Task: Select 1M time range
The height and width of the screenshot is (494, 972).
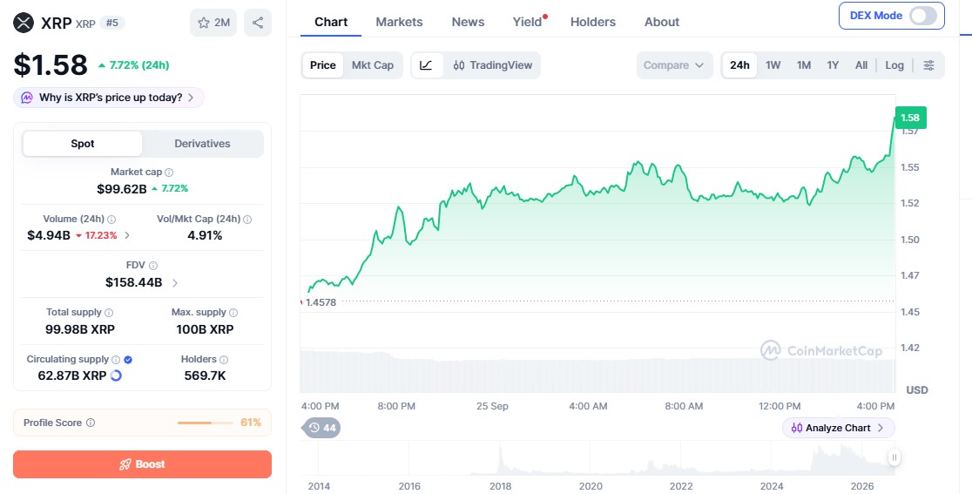Action: (x=804, y=65)
